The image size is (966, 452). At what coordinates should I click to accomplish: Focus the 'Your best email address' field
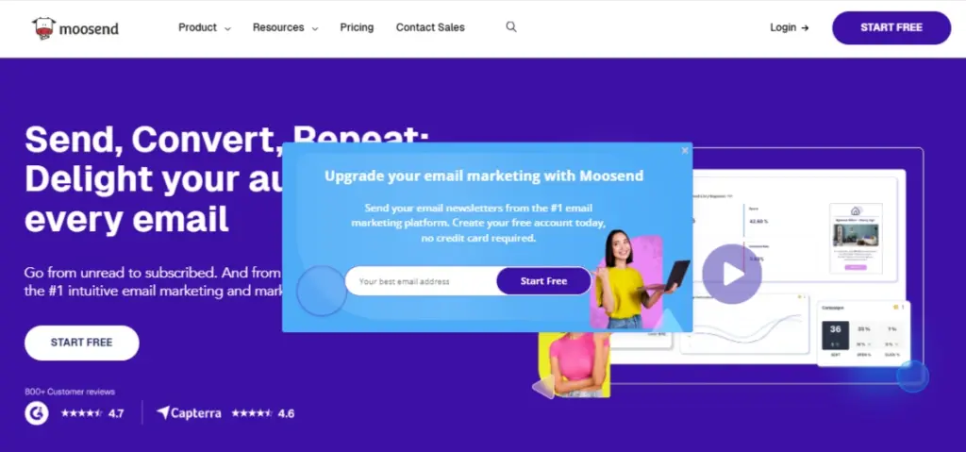coord(422,281)
